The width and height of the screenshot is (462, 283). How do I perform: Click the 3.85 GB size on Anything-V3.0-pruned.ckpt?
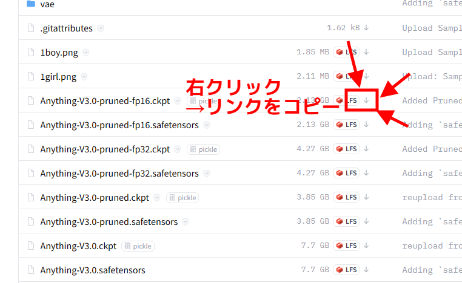(312, 197)
